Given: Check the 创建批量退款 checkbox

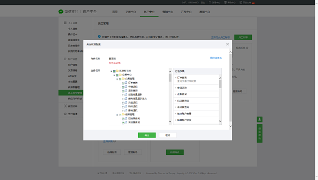Looking at the screenshot, I should pos(123,95).
